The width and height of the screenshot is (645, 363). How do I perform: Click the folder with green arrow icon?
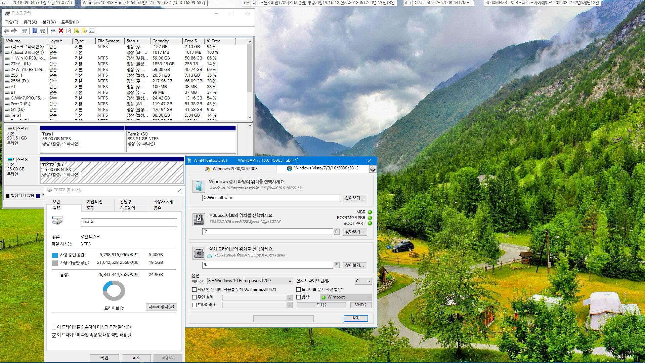point(77,31)
